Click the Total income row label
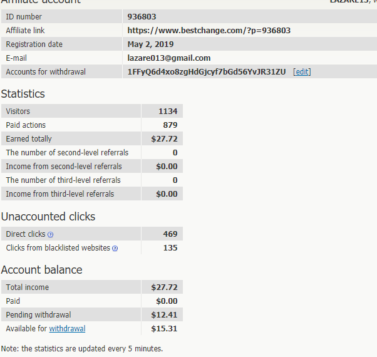377x357 pixels. 28,287
